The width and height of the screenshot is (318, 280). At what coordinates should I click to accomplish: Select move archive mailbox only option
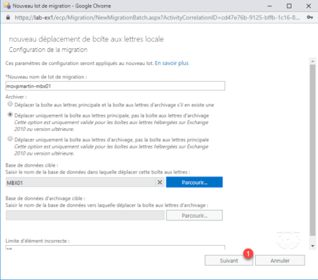[10, 139]
